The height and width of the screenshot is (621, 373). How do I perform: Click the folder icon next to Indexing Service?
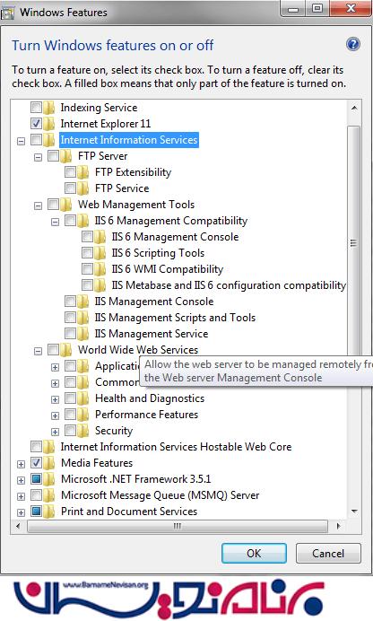(x=49, y=108)
